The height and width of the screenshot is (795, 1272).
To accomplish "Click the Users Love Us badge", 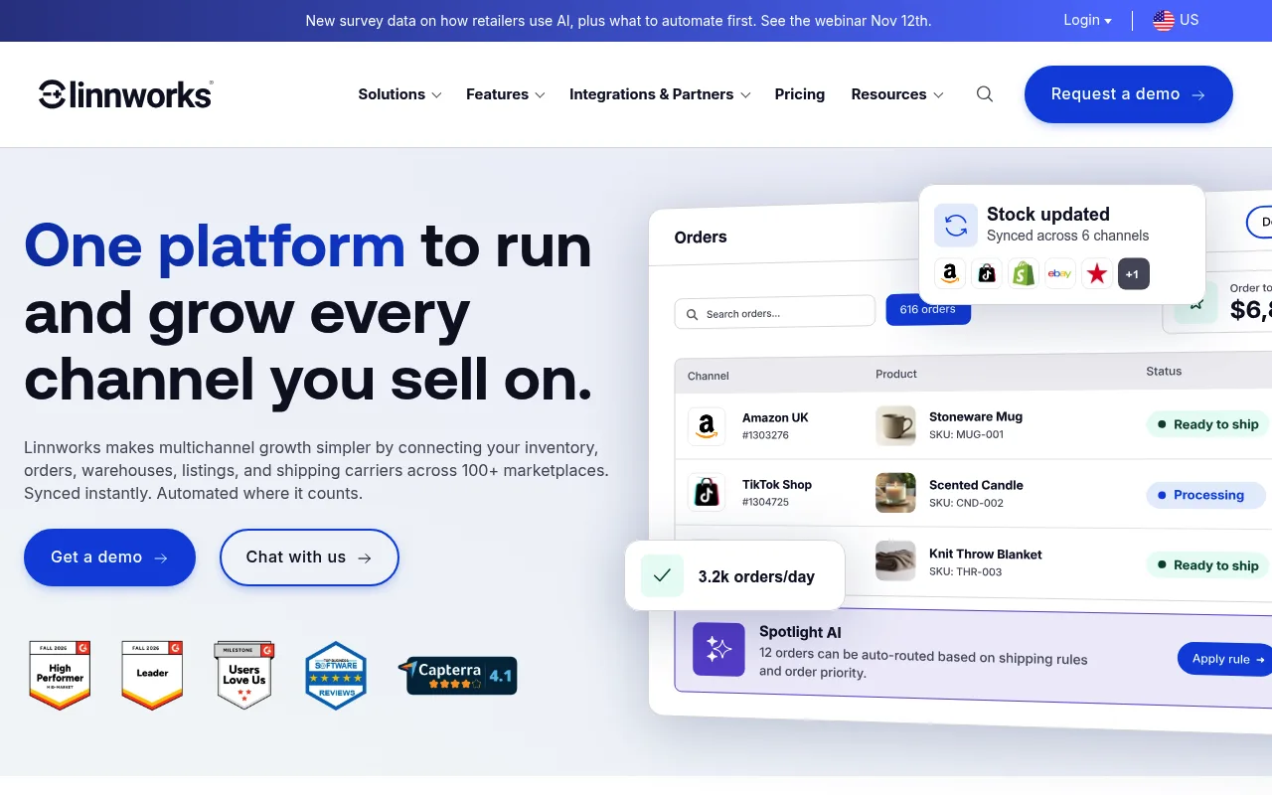I will pyautogui.click(x=244, y=675).
